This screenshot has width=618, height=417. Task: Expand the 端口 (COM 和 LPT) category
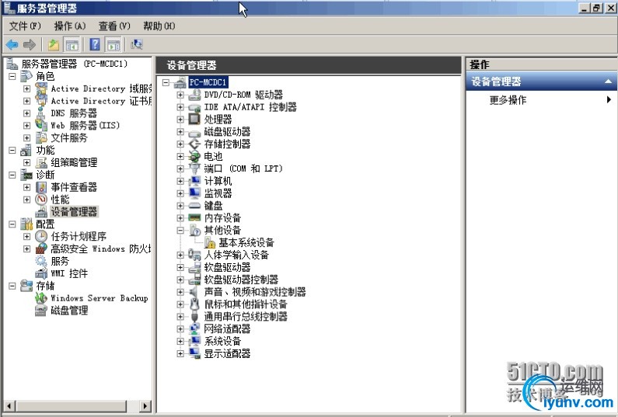(180, 169)
